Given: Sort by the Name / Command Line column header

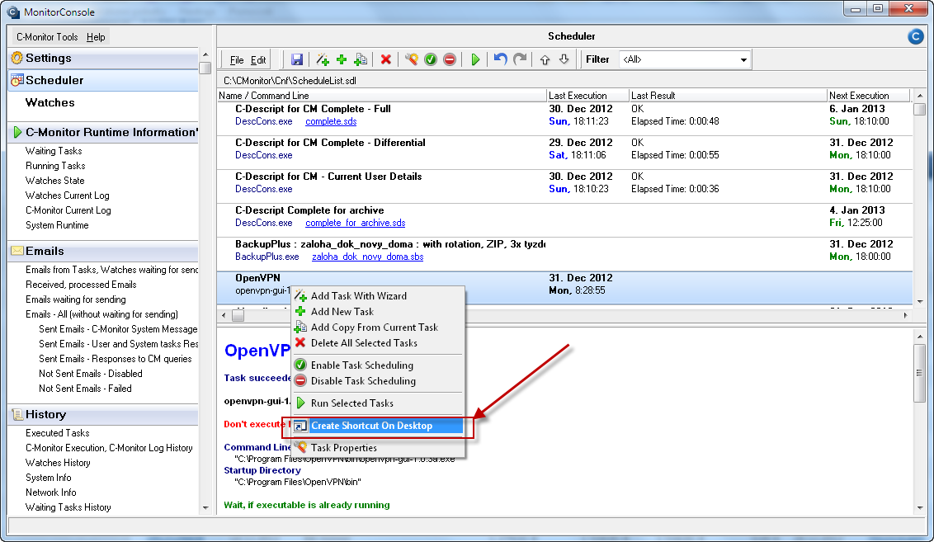Looking at the screenshot, I should pos(382,96).
